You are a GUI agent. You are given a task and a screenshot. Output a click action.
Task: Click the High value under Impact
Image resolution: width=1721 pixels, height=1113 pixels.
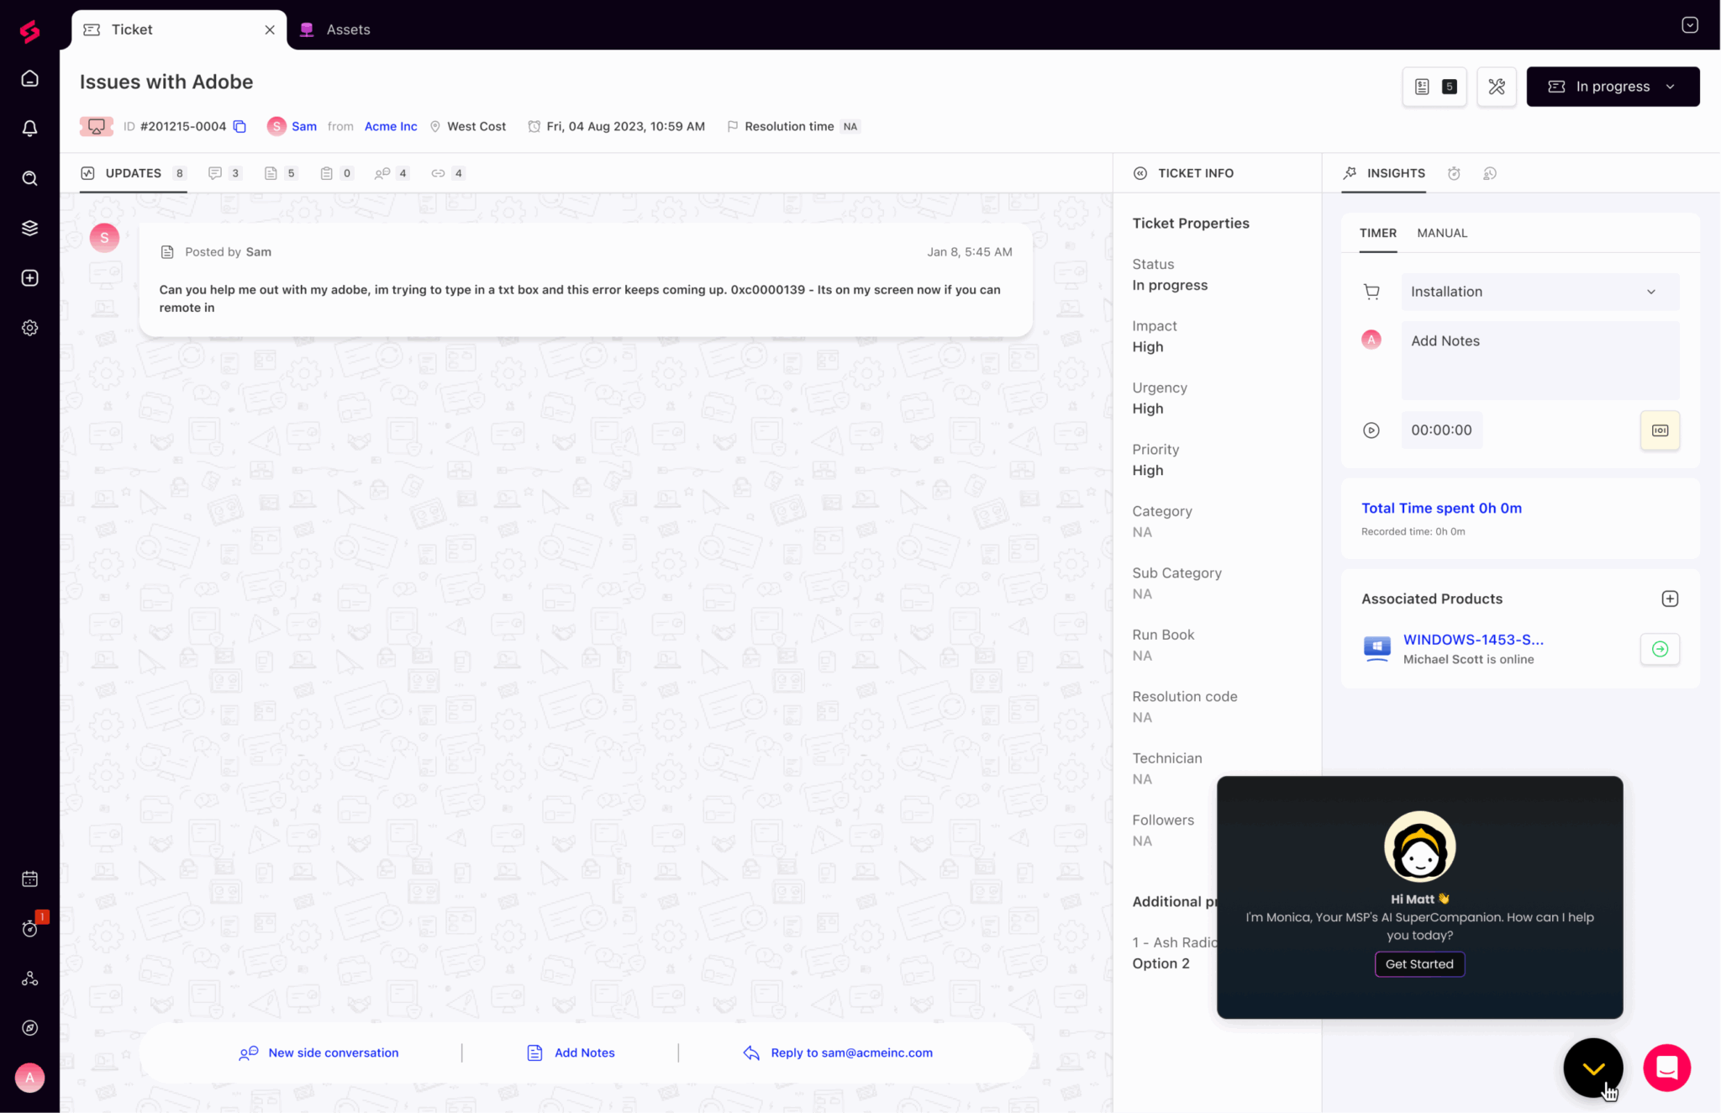tap(1148, 346)
